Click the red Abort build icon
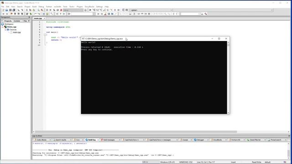 (x=61, y=10)
